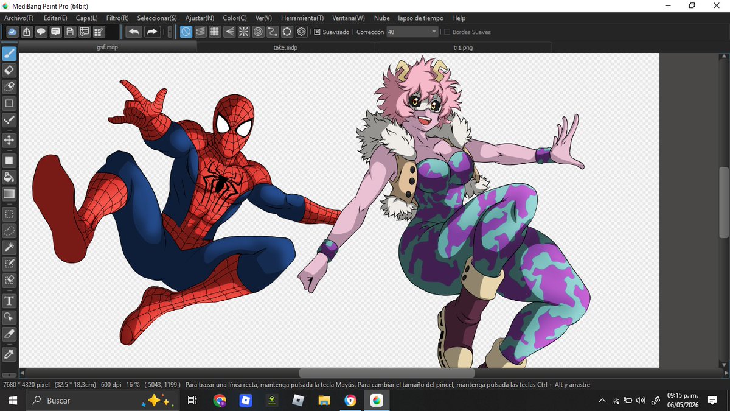This screenshot has width=730, height=411.
Task: Select the Fill rectangle shape tool
Action: (9, 161)
